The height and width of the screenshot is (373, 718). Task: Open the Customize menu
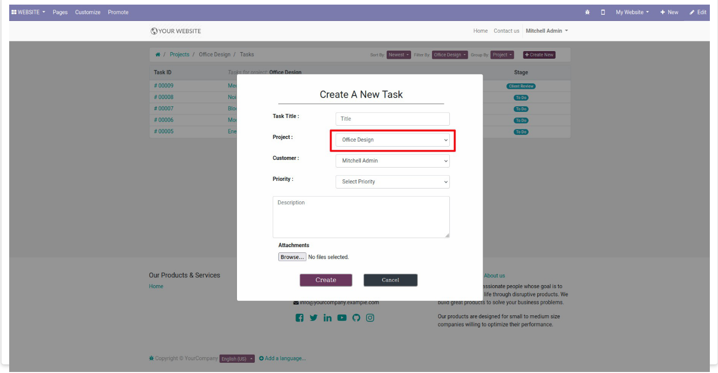[x=88, y=12]
